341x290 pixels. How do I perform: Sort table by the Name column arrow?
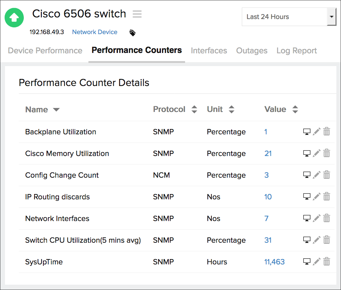(x=56, y=109)
